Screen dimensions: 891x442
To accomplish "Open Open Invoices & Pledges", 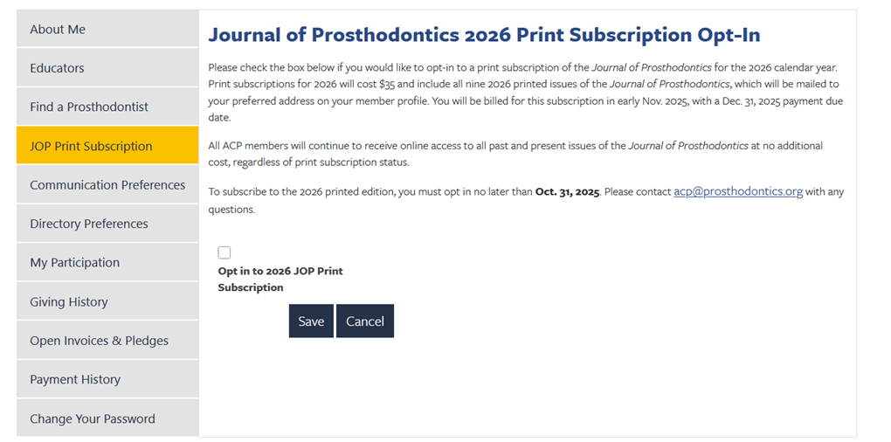I will click(99, 341).
